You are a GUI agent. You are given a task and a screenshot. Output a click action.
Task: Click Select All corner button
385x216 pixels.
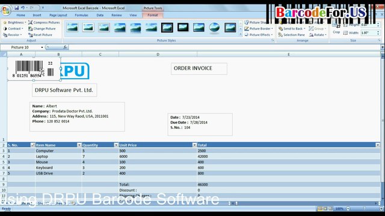point(4,54)
